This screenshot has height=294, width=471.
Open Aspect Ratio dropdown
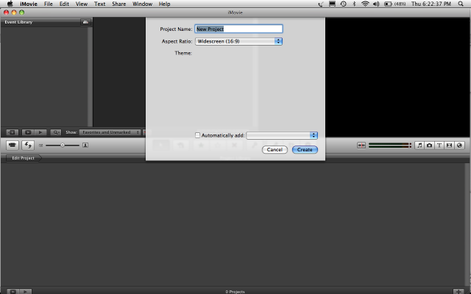[238, 41]
